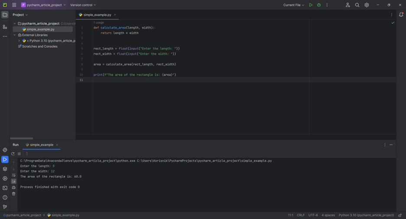
Task: Rerun simple_example in Run panel
Action: (13, 154)
